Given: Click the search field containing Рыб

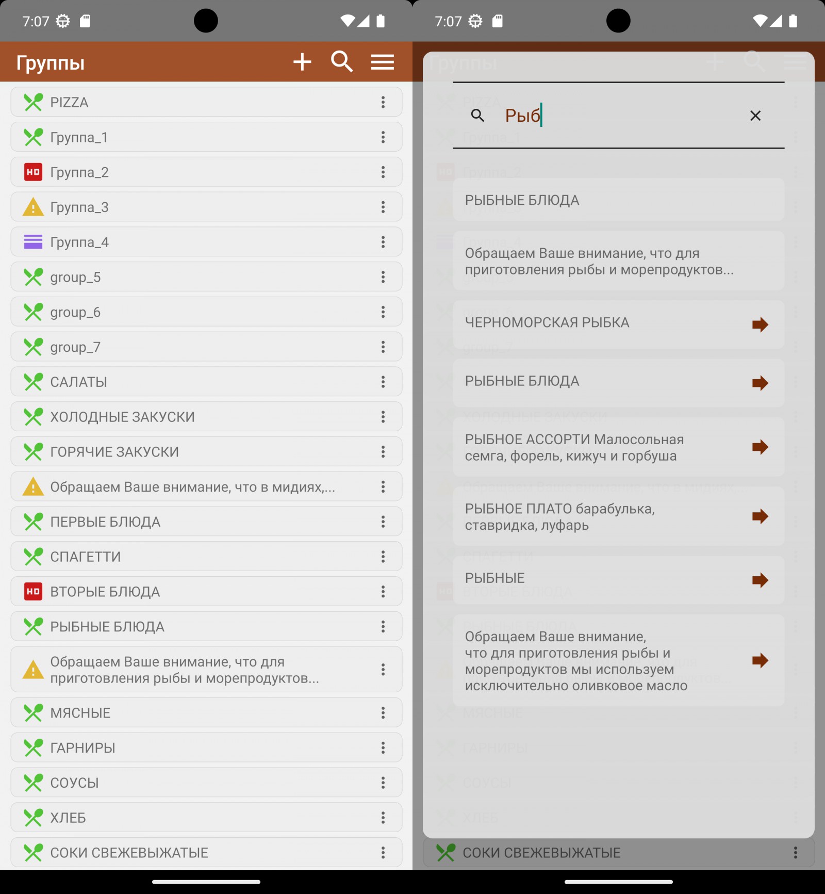Looking at the screenshot, I should point(619,116).
